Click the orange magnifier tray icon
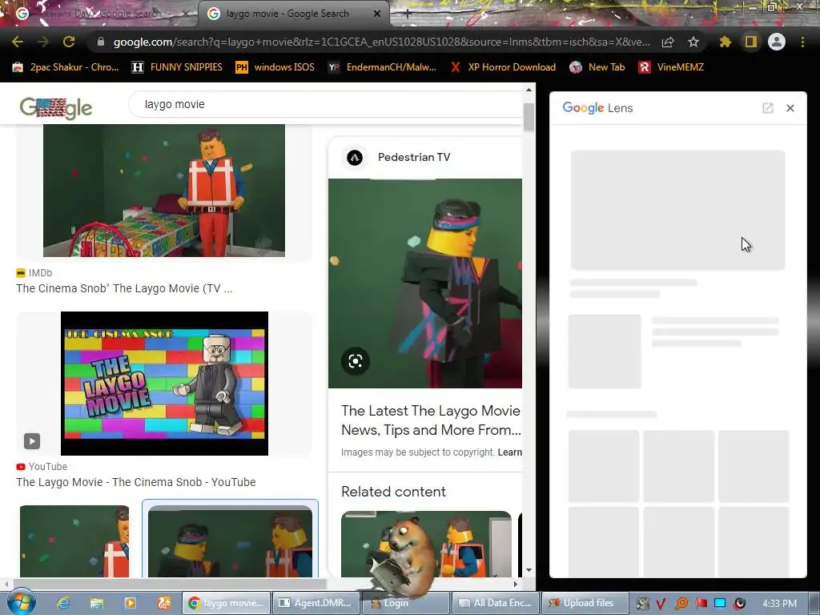This screenshot has height=615, width=820. pos(681,604)
